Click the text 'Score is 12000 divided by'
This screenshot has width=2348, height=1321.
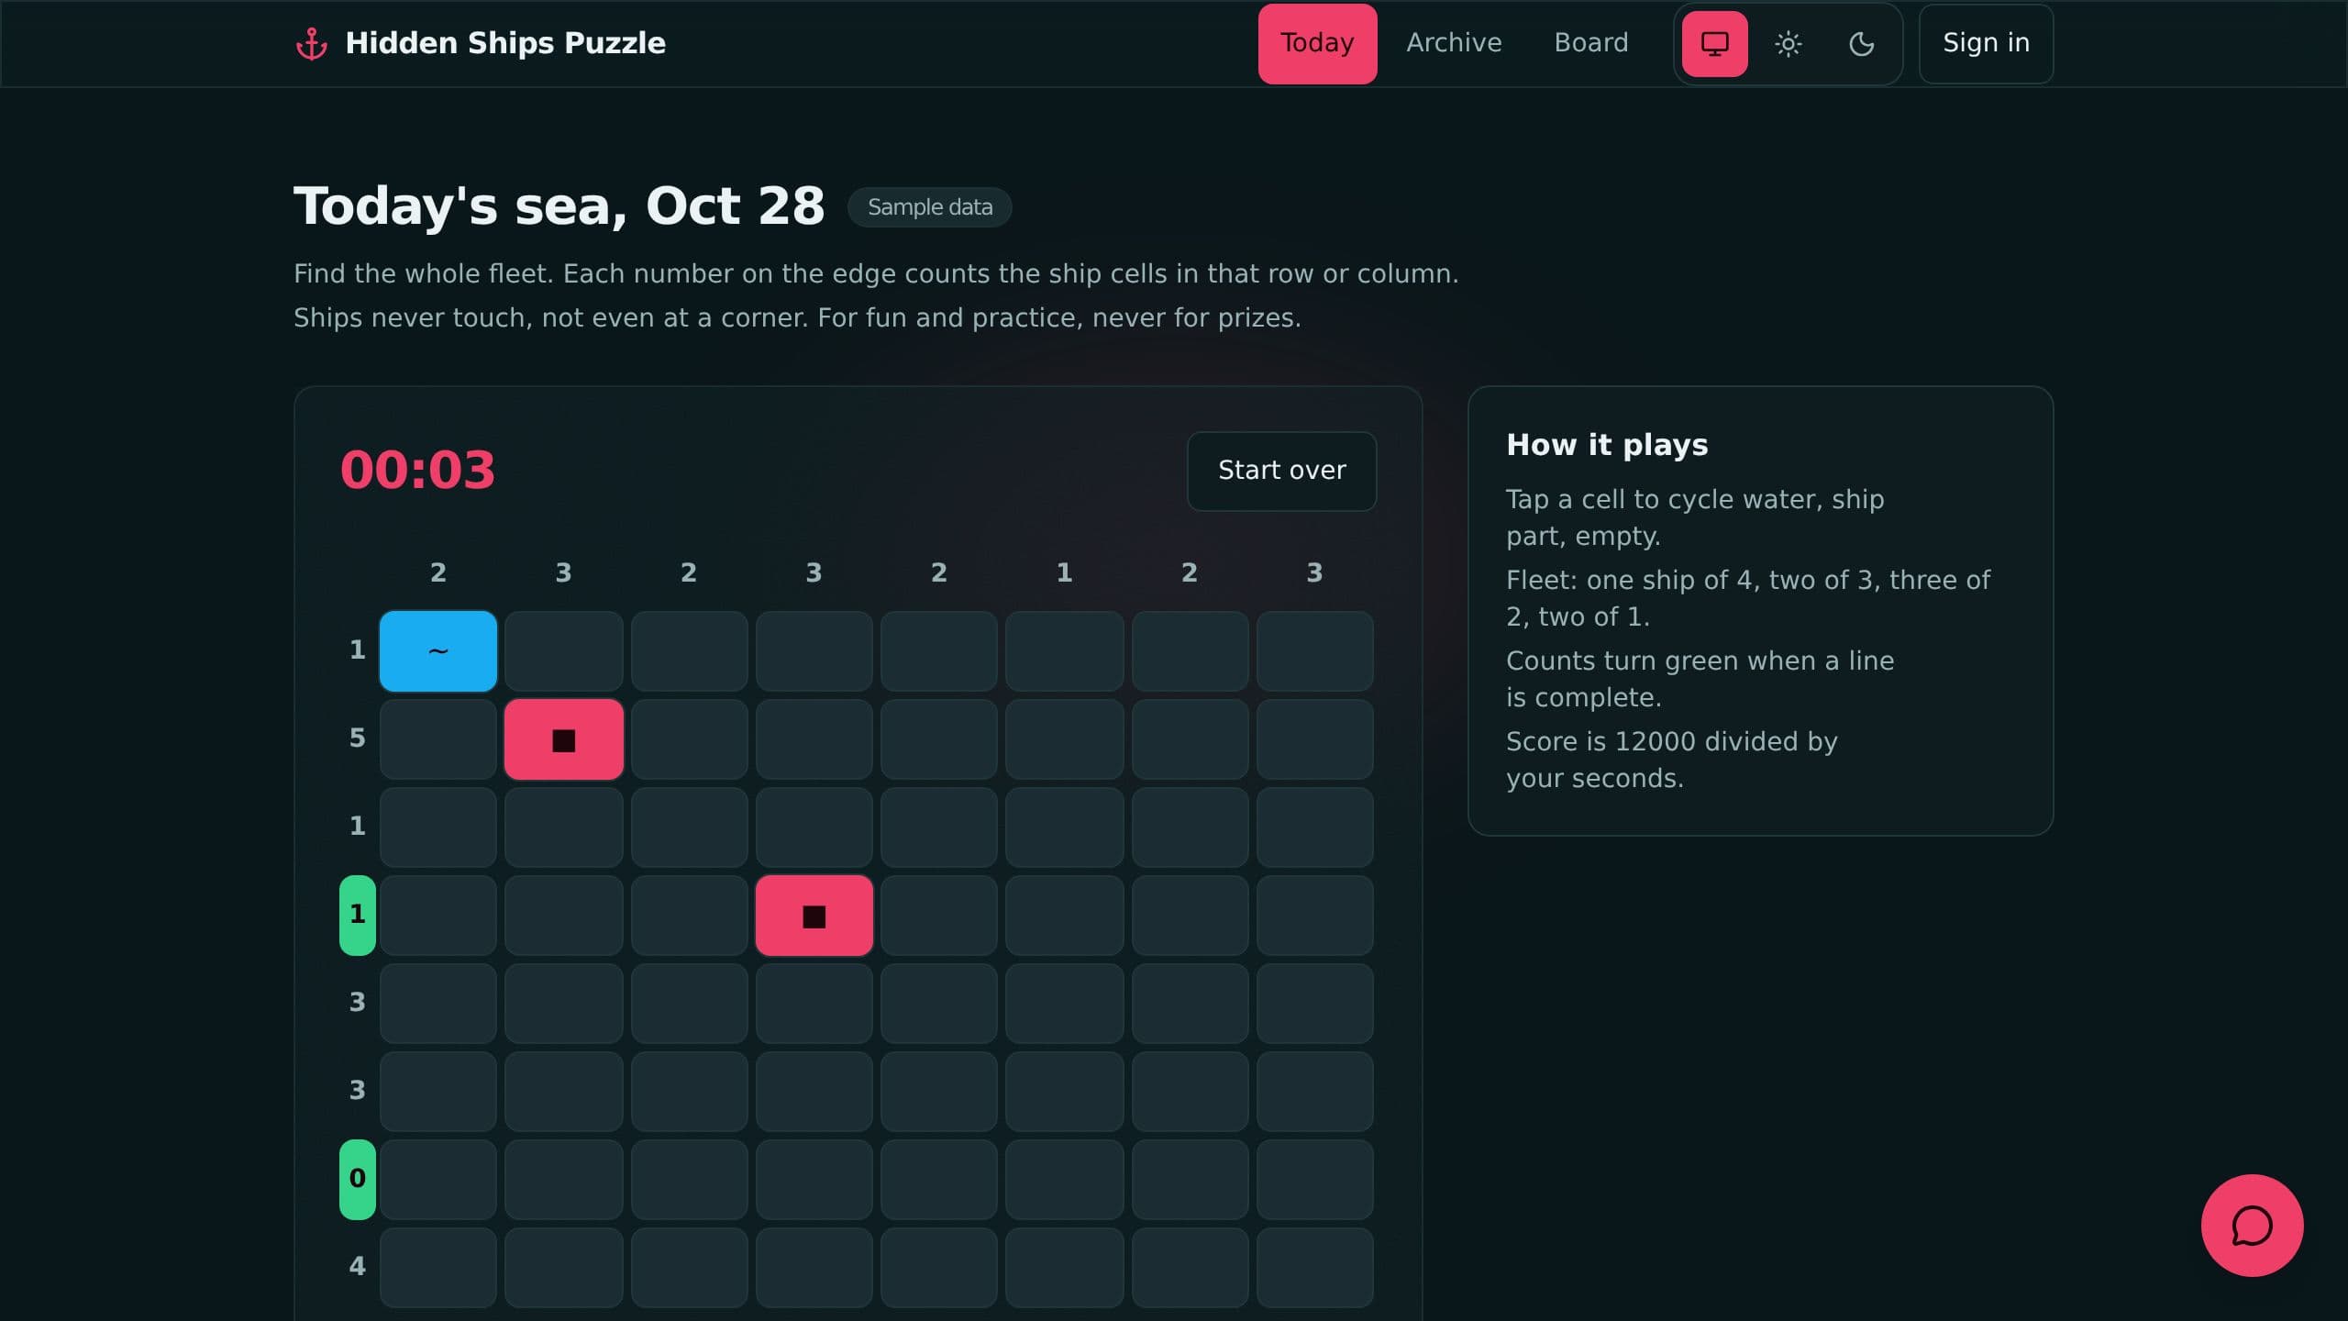click(1671, 741)
